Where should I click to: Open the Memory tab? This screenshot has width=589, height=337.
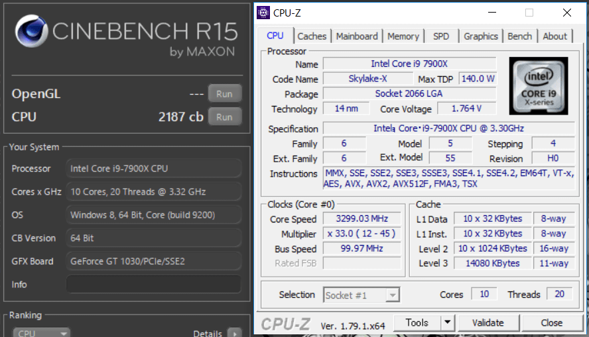403,36
